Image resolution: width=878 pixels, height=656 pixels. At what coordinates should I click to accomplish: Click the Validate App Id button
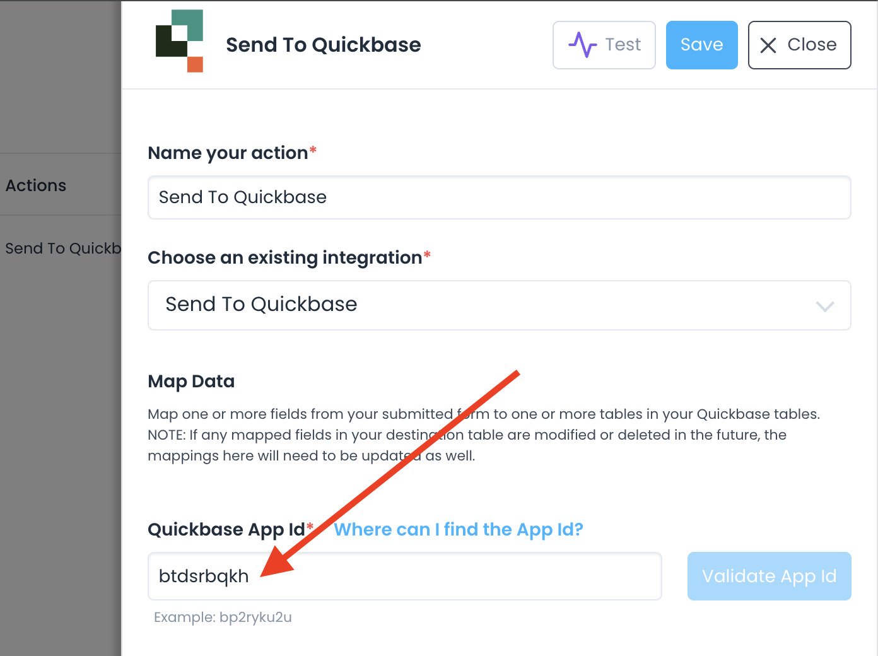769,576
